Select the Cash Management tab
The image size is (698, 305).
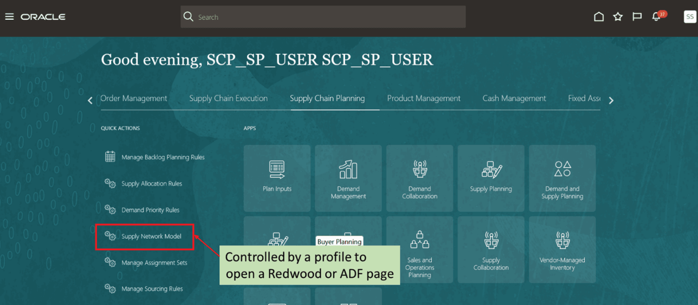[x=514, y=98]
